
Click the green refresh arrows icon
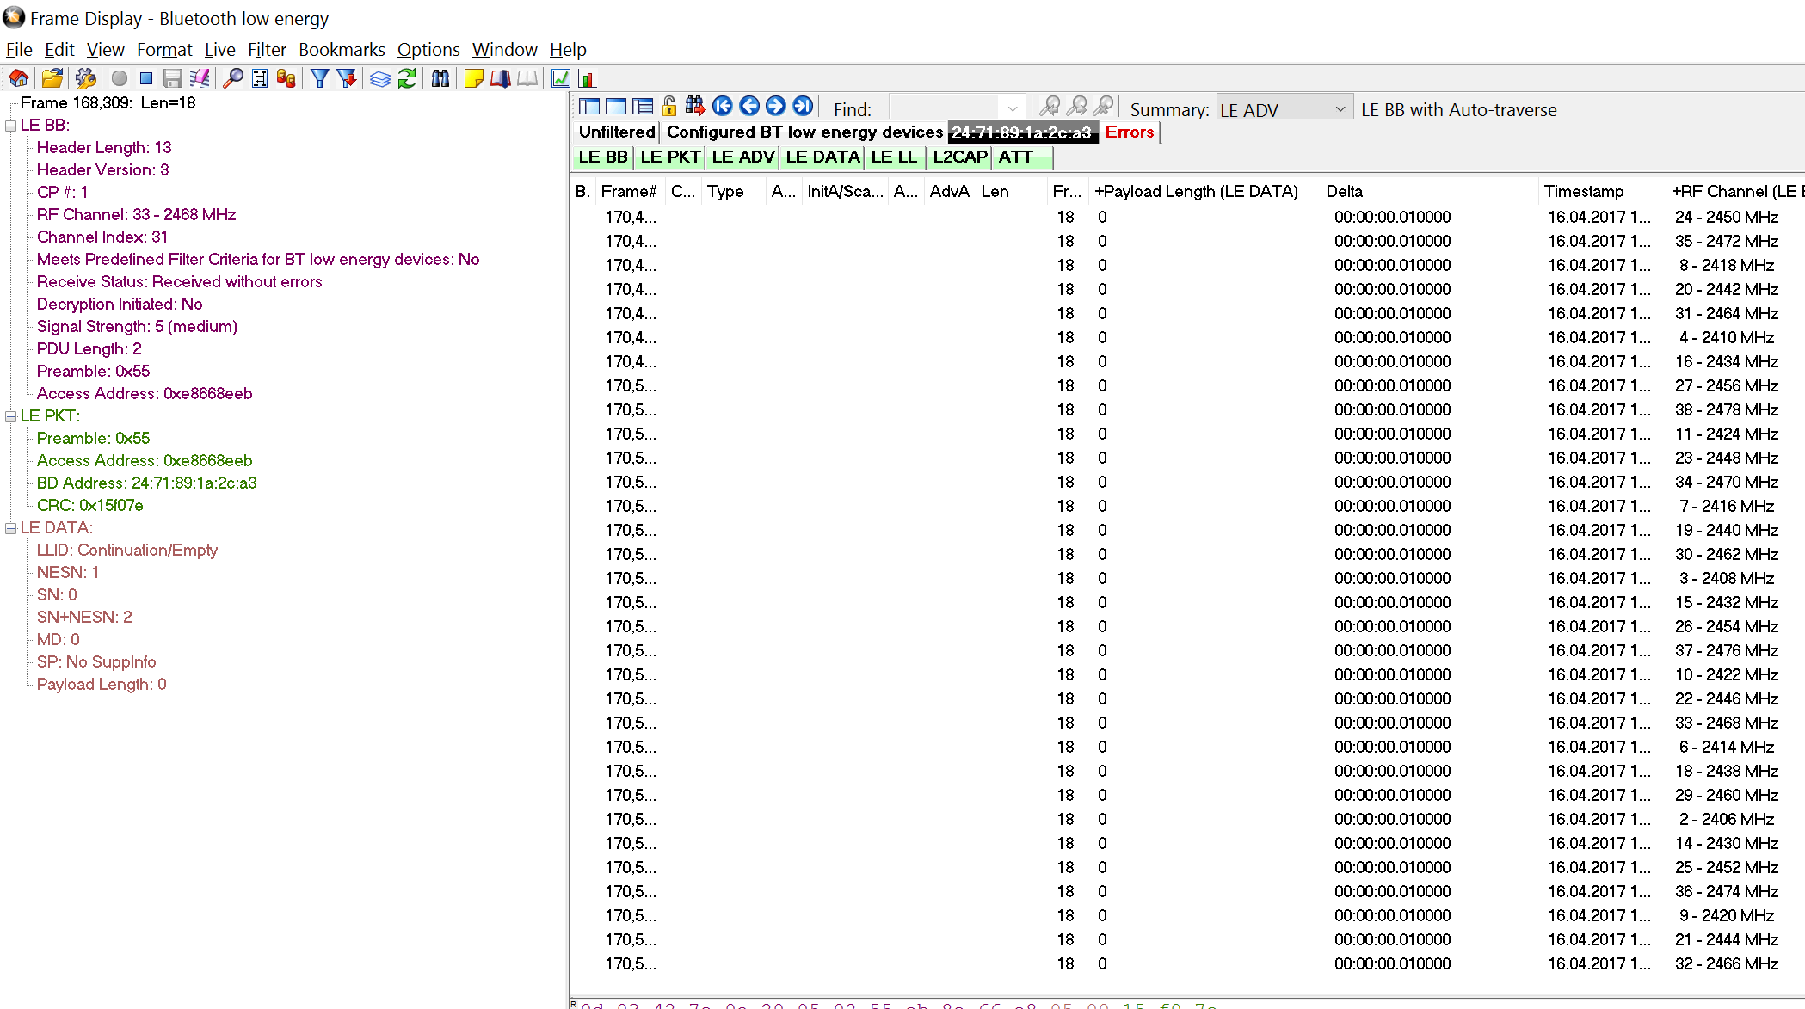pos(407,79)
